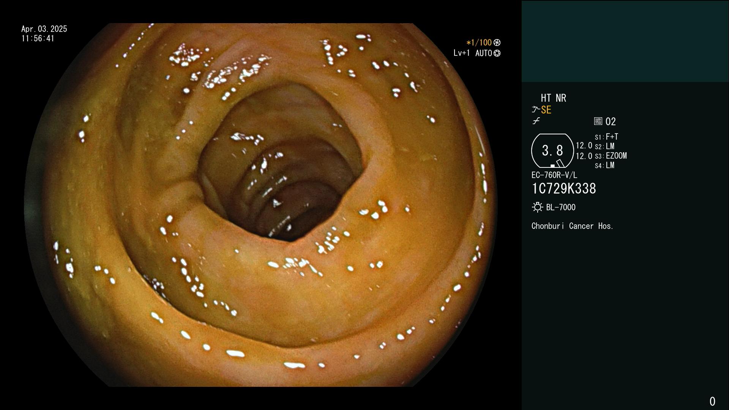The height and width of the screenshot is (410, 729).
Task: Click the Lv+1 AUTO brightness text
Action: (473, 53)
